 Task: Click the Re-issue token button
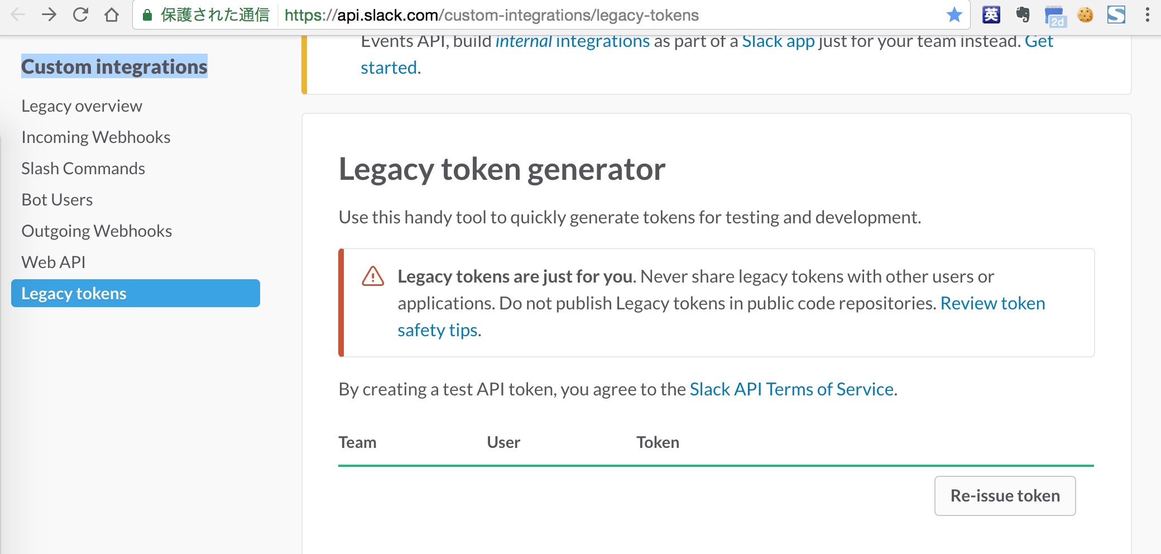tap(1005, 495)
